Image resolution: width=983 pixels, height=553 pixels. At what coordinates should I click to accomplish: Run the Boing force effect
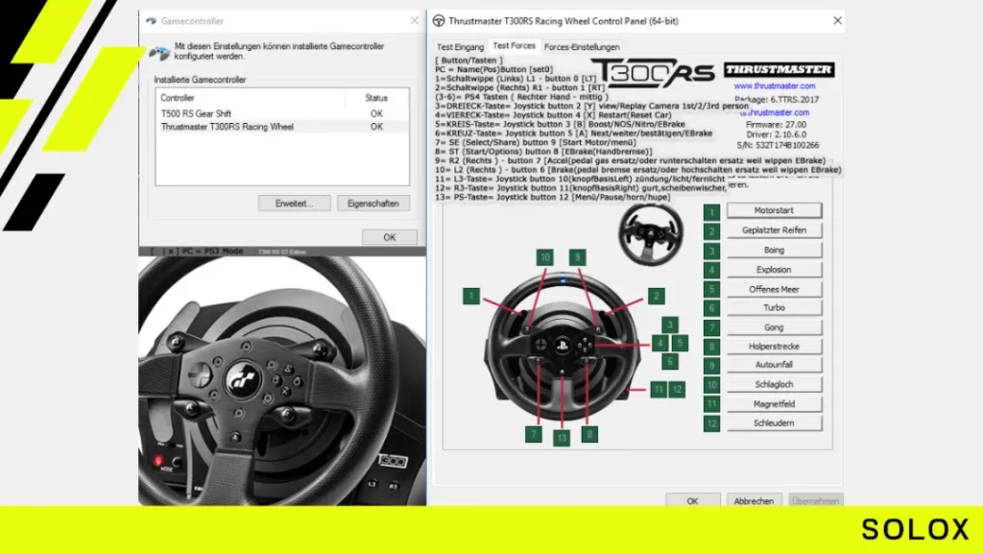pyautogui.click(x=774, y=250)
